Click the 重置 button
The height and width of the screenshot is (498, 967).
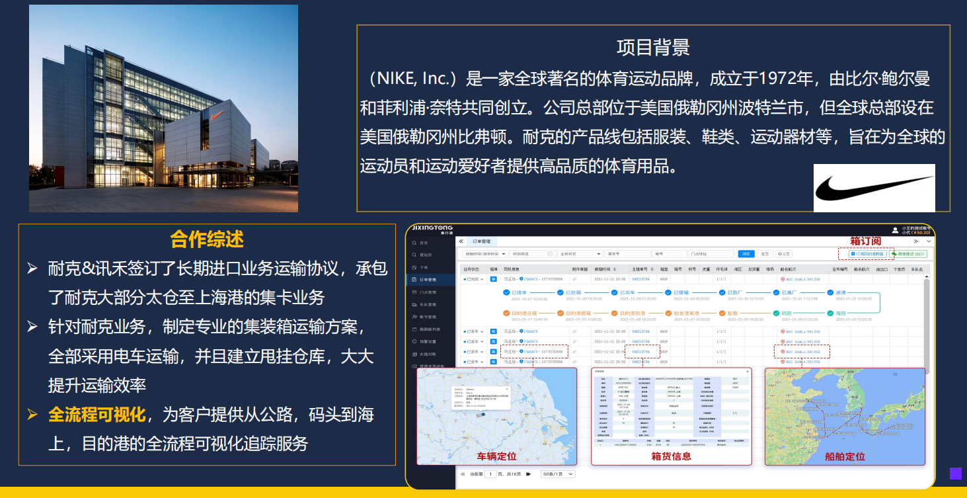765,254
